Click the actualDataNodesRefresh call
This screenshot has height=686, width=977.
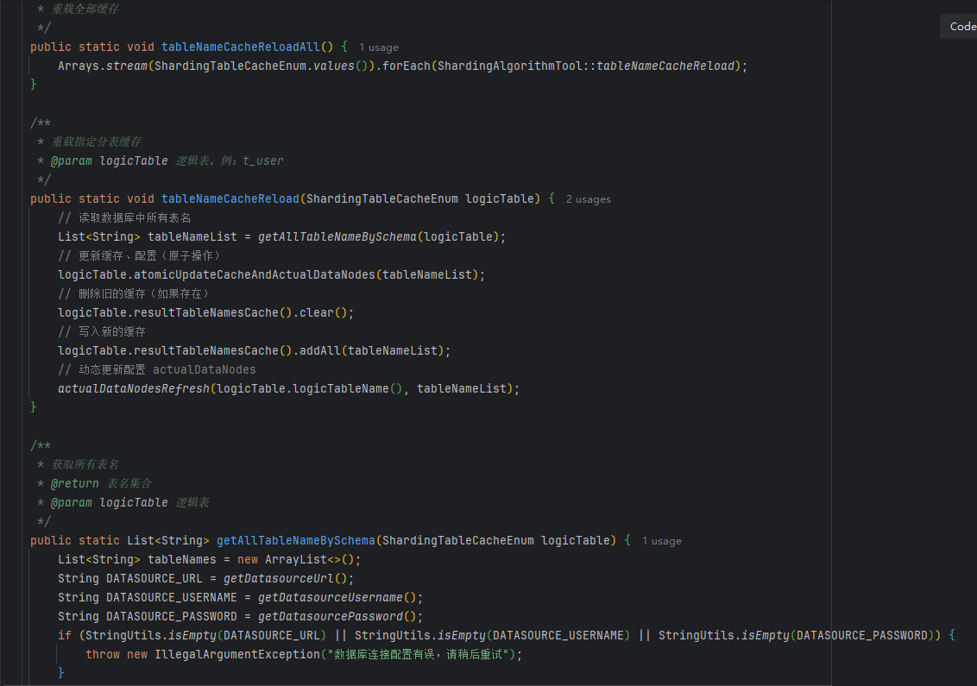click(134, 389)
